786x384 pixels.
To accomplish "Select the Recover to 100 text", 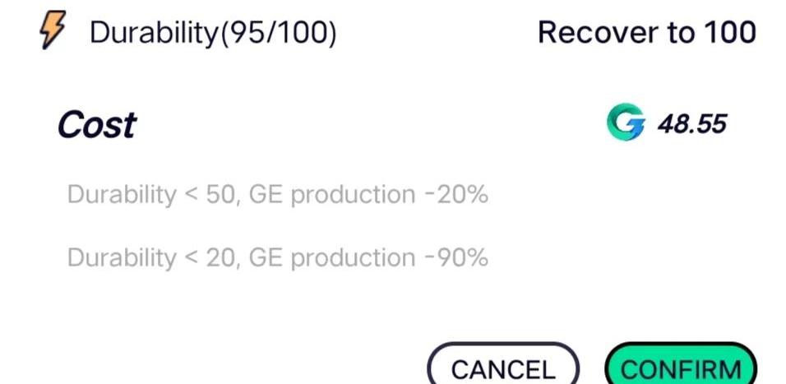I will pyautogui.click(x=646, y=33).
